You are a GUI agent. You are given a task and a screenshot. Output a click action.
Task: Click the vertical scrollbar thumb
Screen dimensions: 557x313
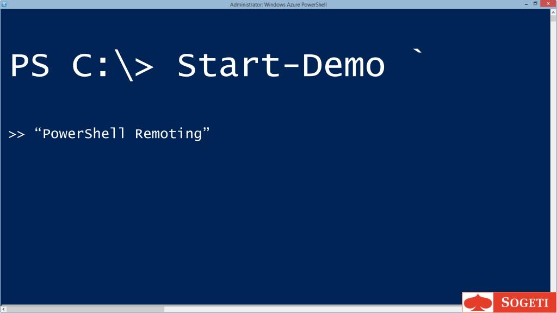pyautogui.click(x=553, y=18)
